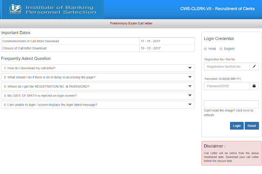This screenshot has width=262, height=174.
Task: Click the empty captcha text input box
Action: point(231,104)
